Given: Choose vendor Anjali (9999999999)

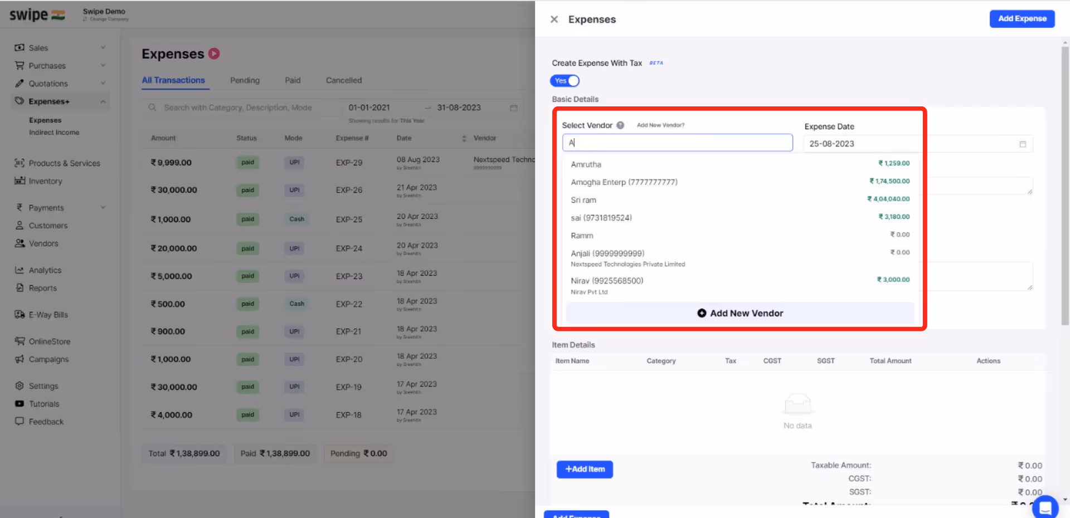Looking at the screenshot, I should (740, 258).
